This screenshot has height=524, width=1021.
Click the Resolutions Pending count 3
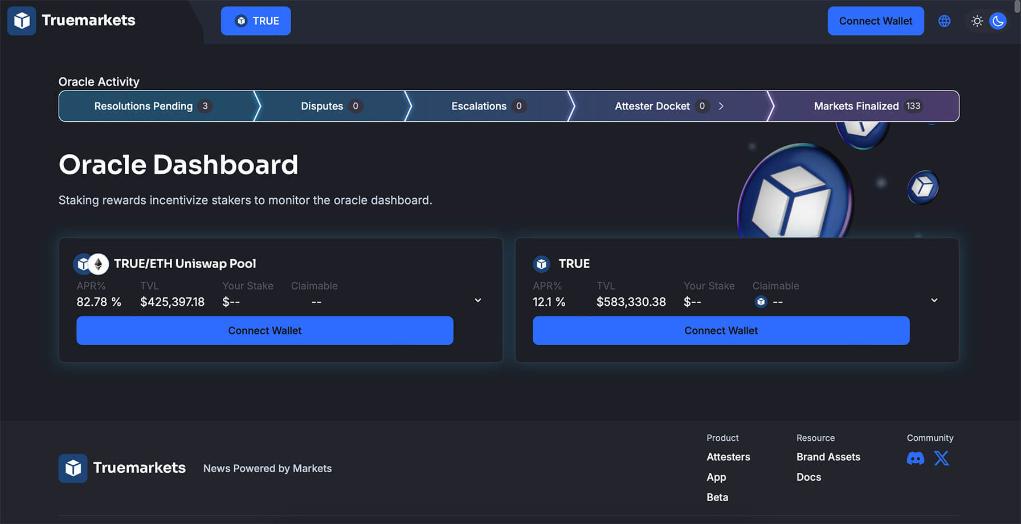coord(205,106)
